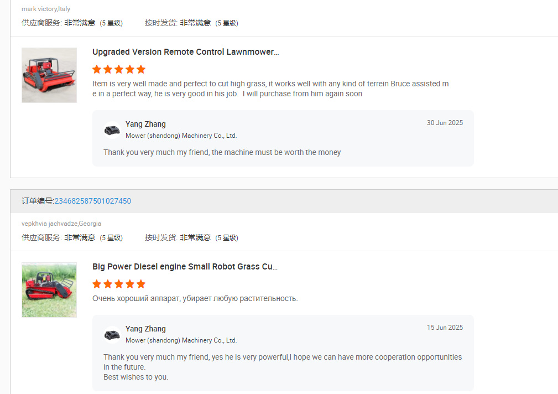Click the fourth star in the Big Power review

(130, 284)
